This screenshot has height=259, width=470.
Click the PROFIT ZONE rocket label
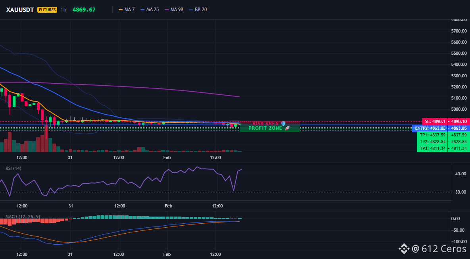269,128
